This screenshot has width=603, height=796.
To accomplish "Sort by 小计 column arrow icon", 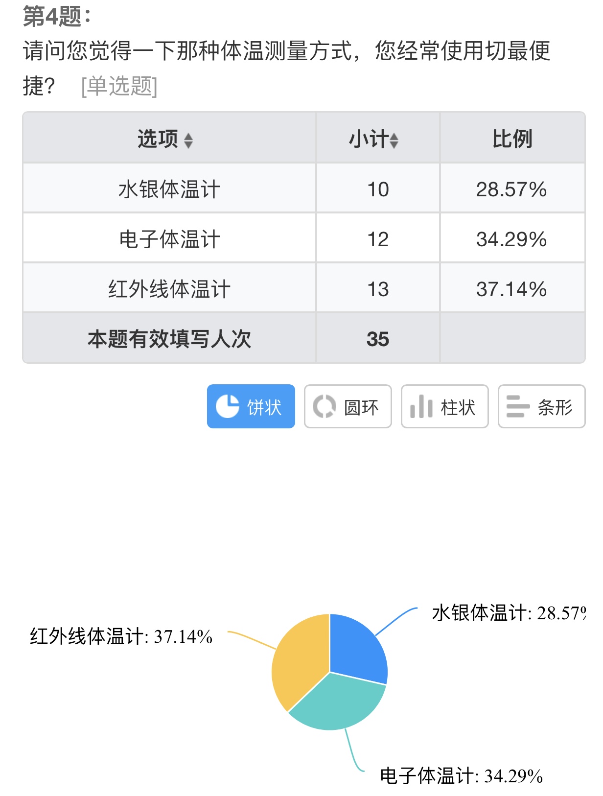I will [x=394, y=140].
